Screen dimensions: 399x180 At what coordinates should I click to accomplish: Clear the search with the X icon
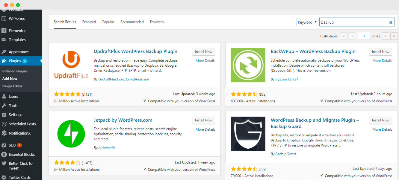point(391,22)
